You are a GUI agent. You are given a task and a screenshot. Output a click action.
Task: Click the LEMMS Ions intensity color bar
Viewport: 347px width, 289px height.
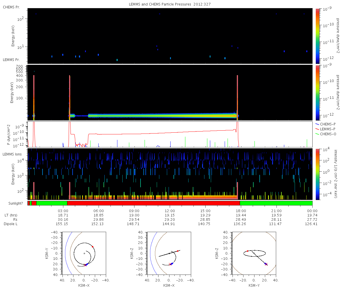coord(318,174)
